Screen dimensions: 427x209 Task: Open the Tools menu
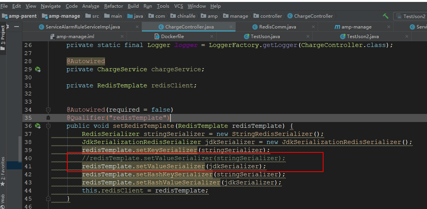[x=163, y=6]
